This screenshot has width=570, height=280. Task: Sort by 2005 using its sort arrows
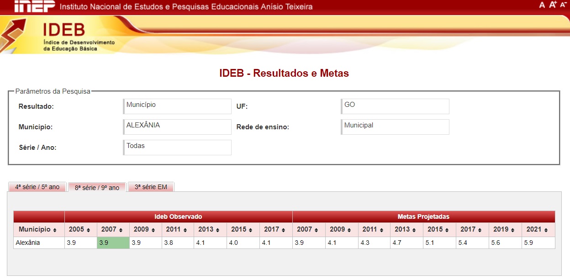point(88,230)
